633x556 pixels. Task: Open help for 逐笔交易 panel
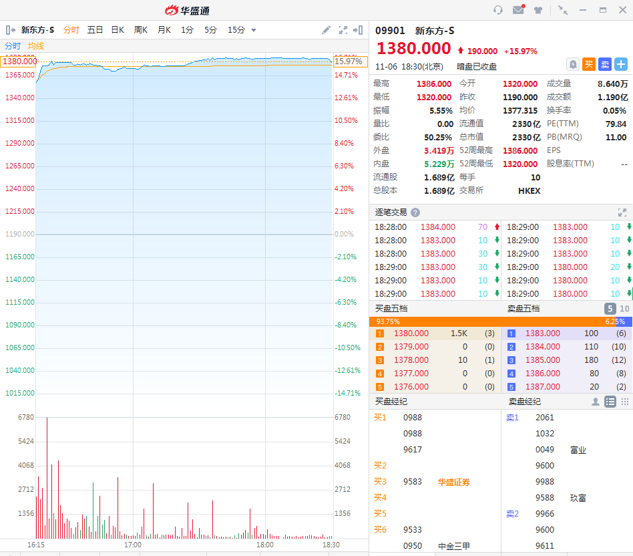415,213
